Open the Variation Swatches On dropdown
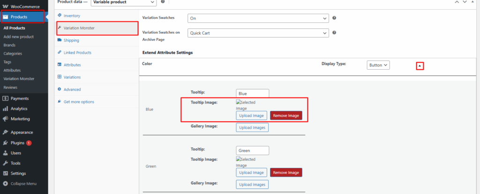 [x=258, y=18]
